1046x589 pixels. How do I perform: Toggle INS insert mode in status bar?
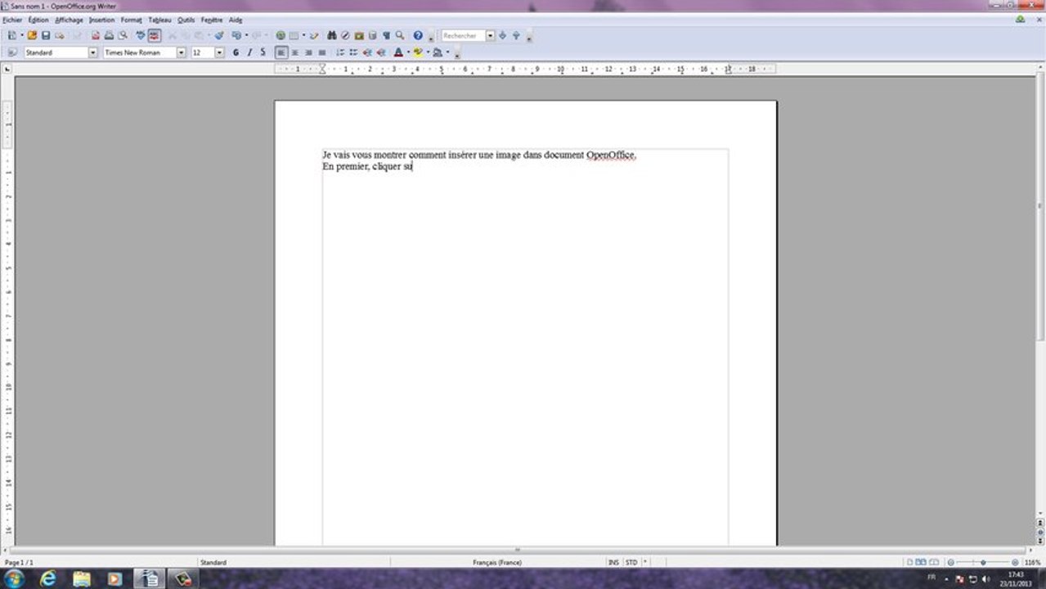pos(613,563)
